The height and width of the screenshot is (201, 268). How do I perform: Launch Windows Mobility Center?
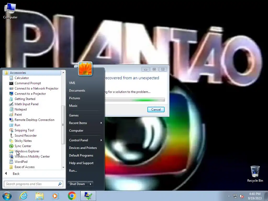coord(32,157)
